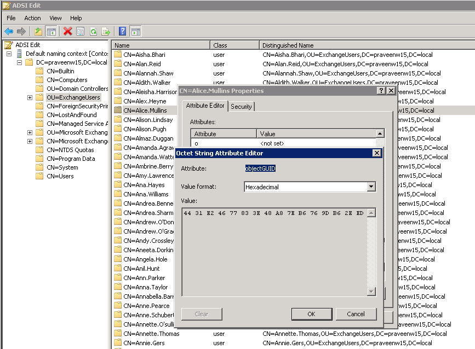Toggle the Show/Hide Console Tree icon
The image size is (475, 349).
(x=51, y=31)
